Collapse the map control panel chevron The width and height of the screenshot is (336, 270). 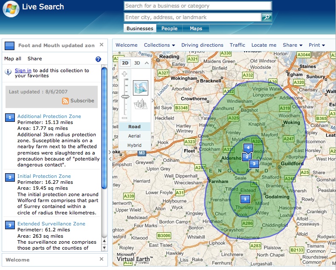[x=147, y=63]
